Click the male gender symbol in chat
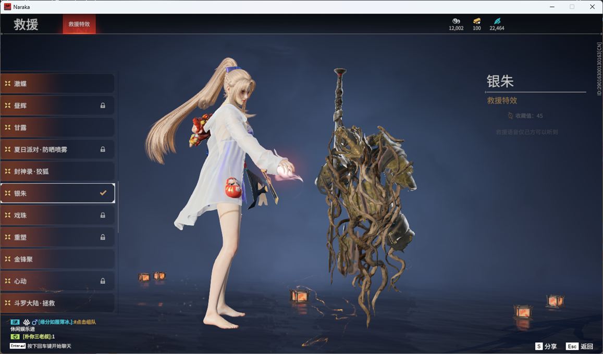Screen dimensions: 603x354 pyautogui.click(x=34, y=322)
